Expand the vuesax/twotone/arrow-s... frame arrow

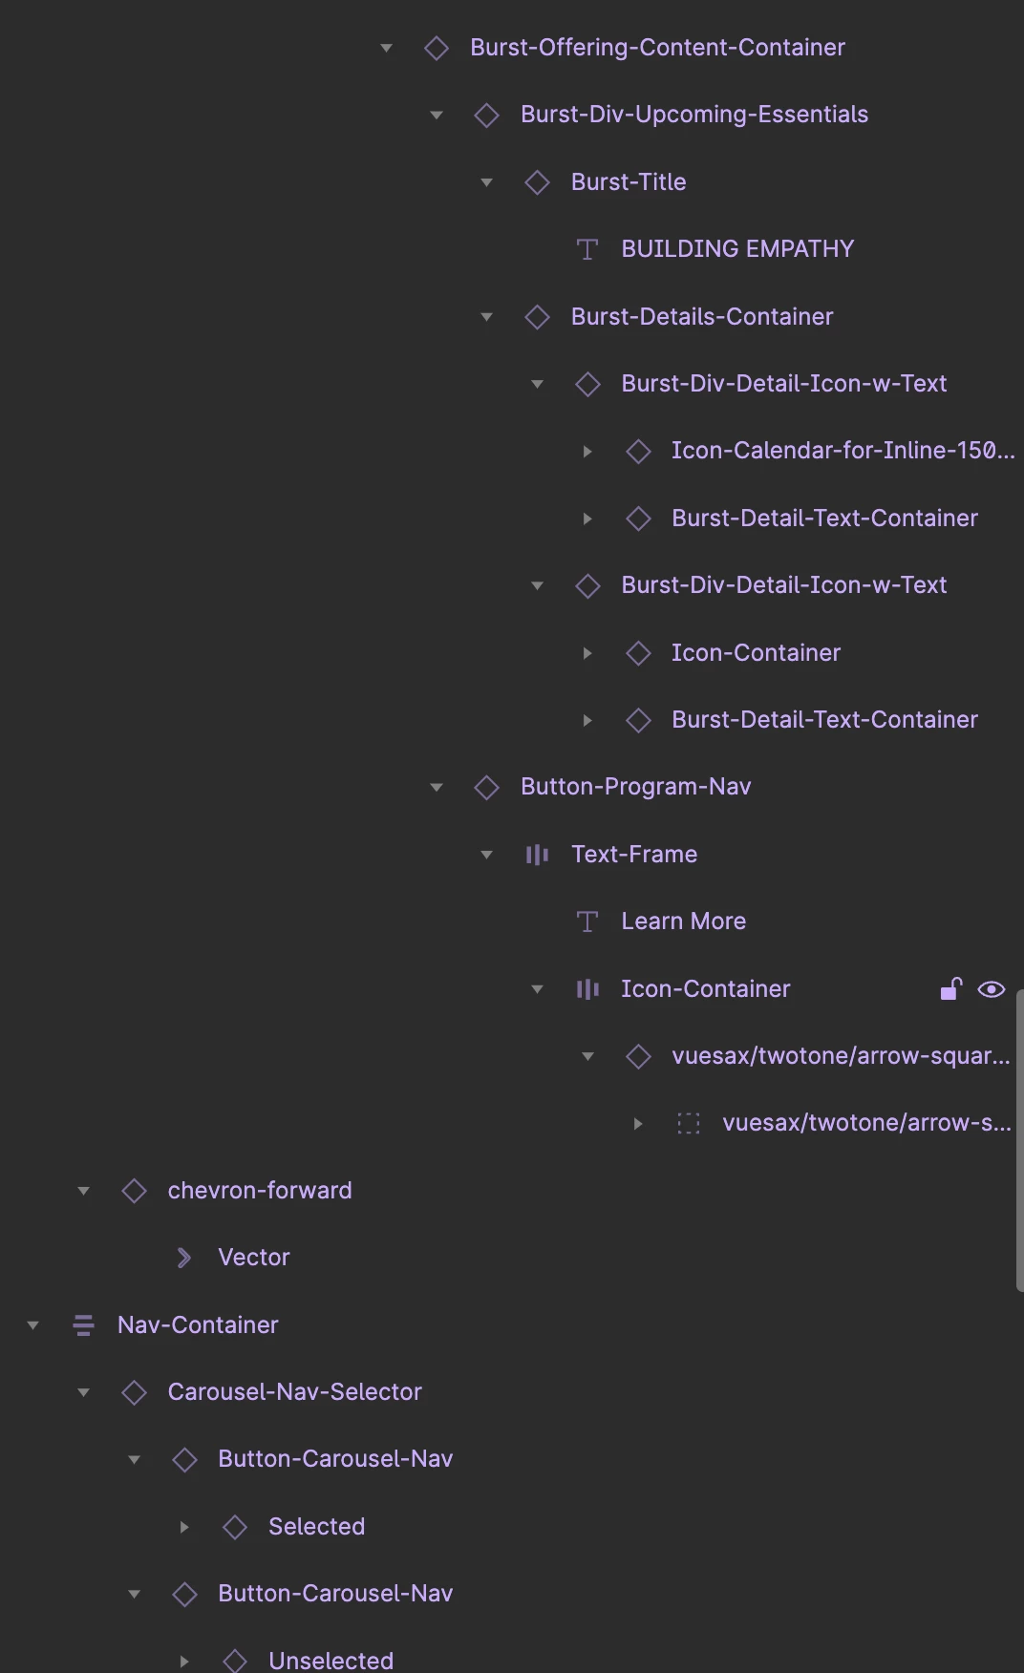[638, 1124]
